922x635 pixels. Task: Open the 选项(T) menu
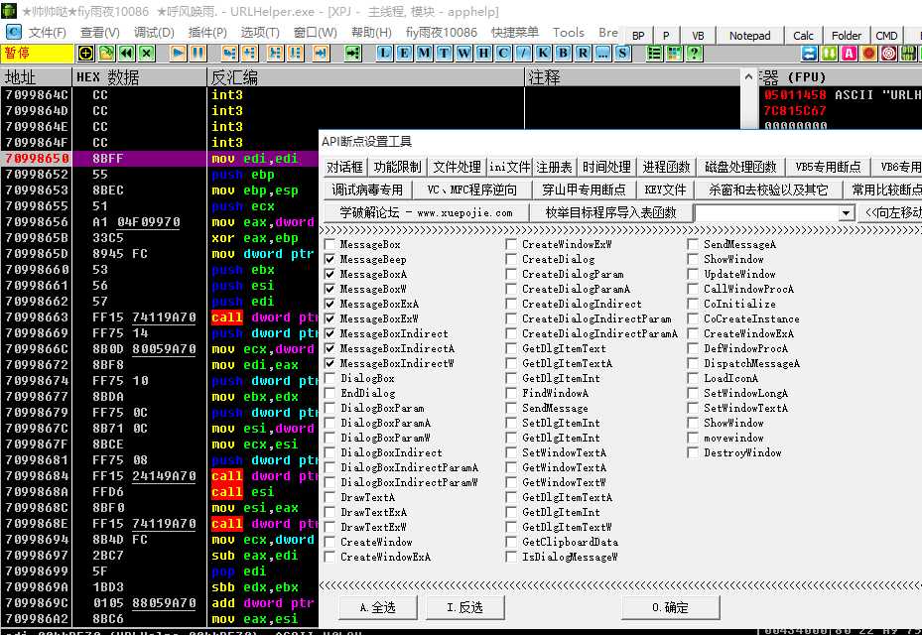pyautogui.click(x=260, y=33)
